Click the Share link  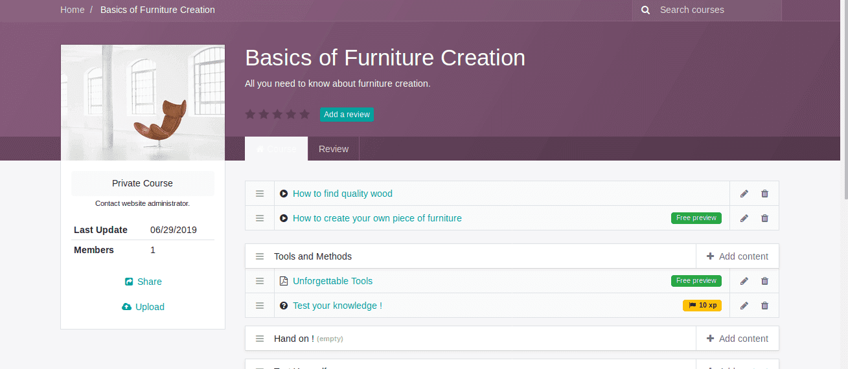[143, 282]
